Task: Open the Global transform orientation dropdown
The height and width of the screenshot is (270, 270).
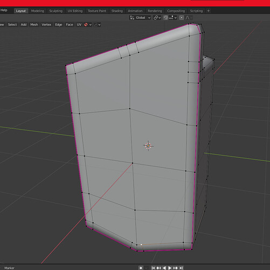Action: (x=140, y=18)
